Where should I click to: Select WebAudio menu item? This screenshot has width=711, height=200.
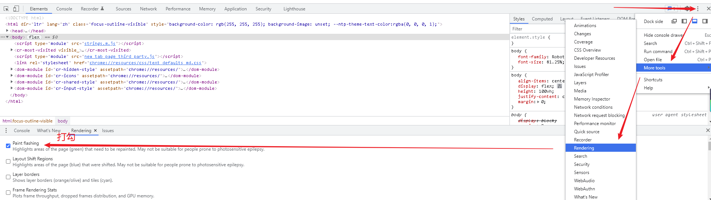click(x=601, y=181)
